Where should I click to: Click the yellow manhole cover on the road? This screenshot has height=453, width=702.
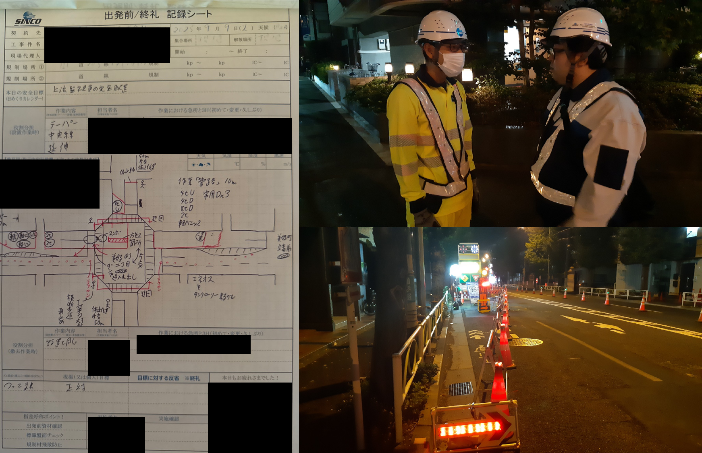(x=526, y=342)
